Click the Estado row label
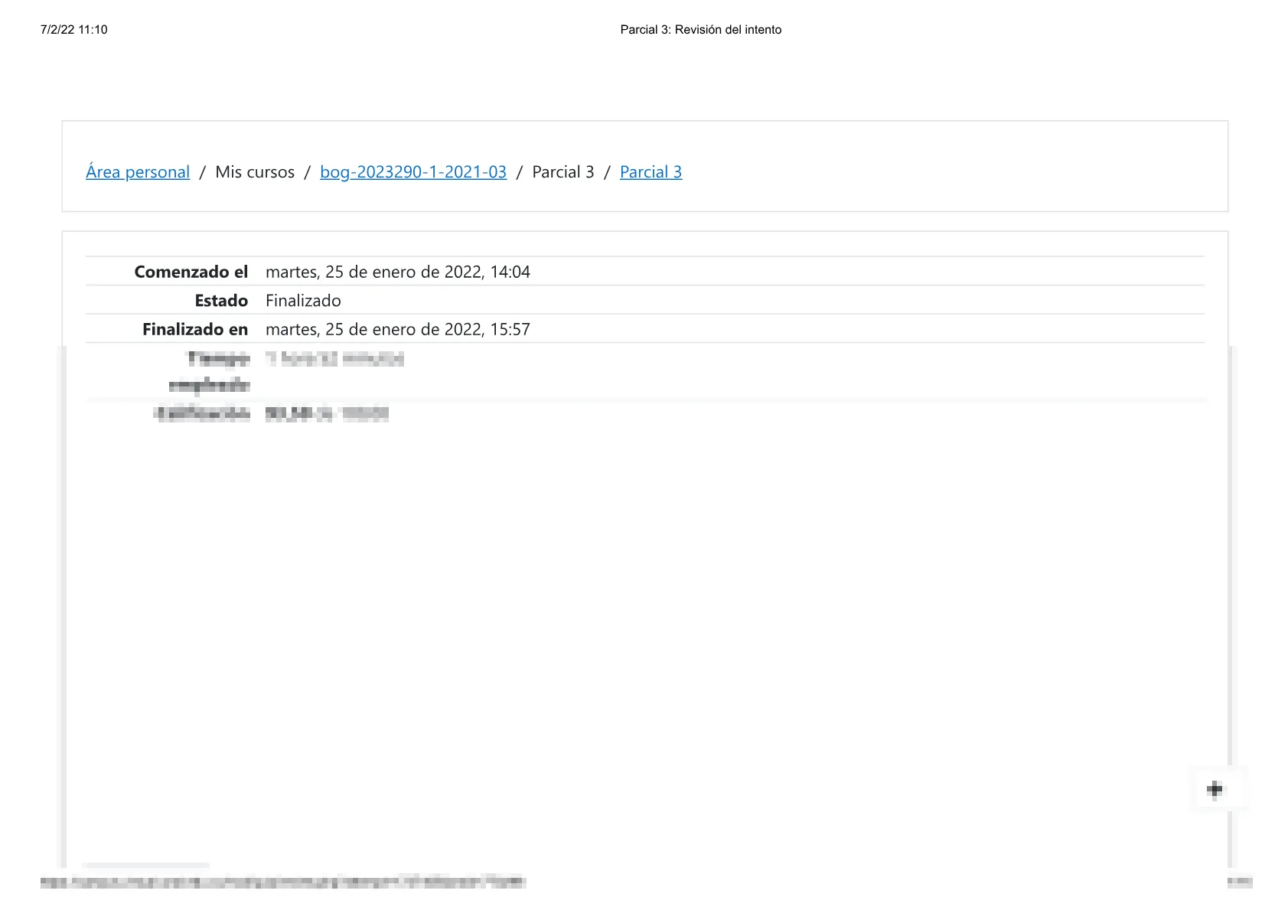Viewport: 1288px width, 910px height. point(221,301)
